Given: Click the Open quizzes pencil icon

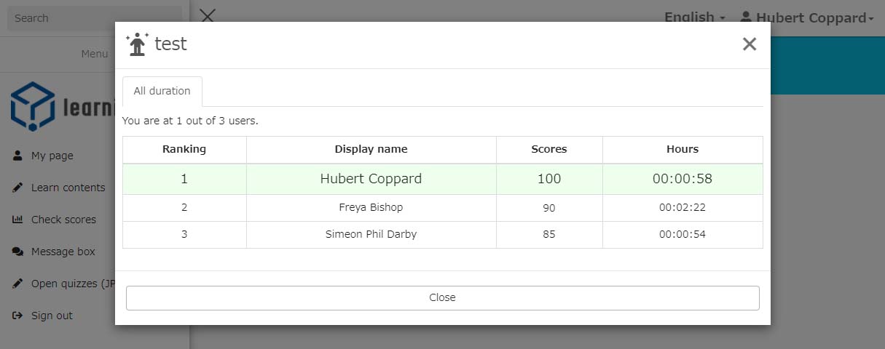Looking at the screenshot, I should coord(17,284).
